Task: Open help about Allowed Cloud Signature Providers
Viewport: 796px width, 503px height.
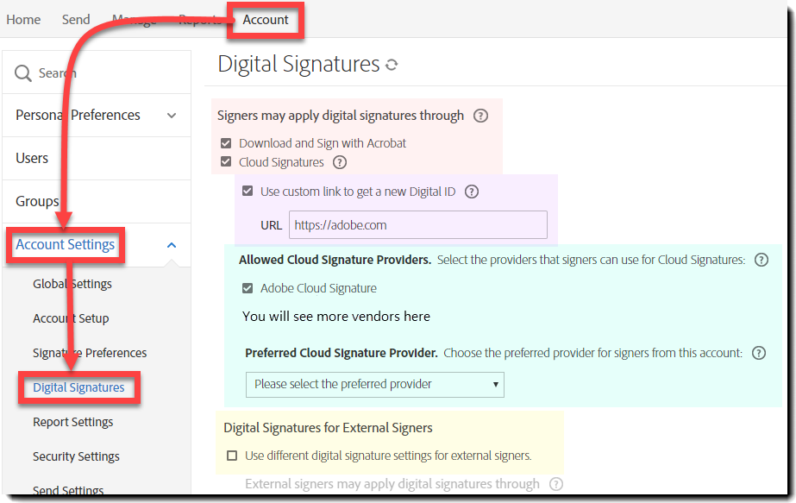Action: 760,258
